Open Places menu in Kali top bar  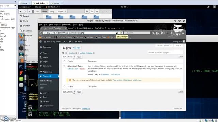(38, 7)
